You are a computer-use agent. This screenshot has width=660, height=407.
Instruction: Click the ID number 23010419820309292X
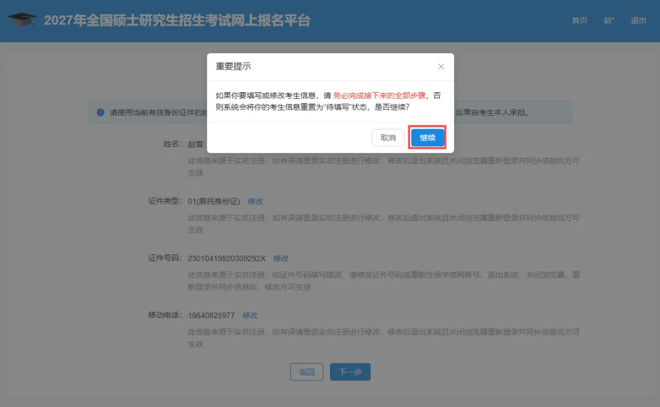click(x=227, y=258)
